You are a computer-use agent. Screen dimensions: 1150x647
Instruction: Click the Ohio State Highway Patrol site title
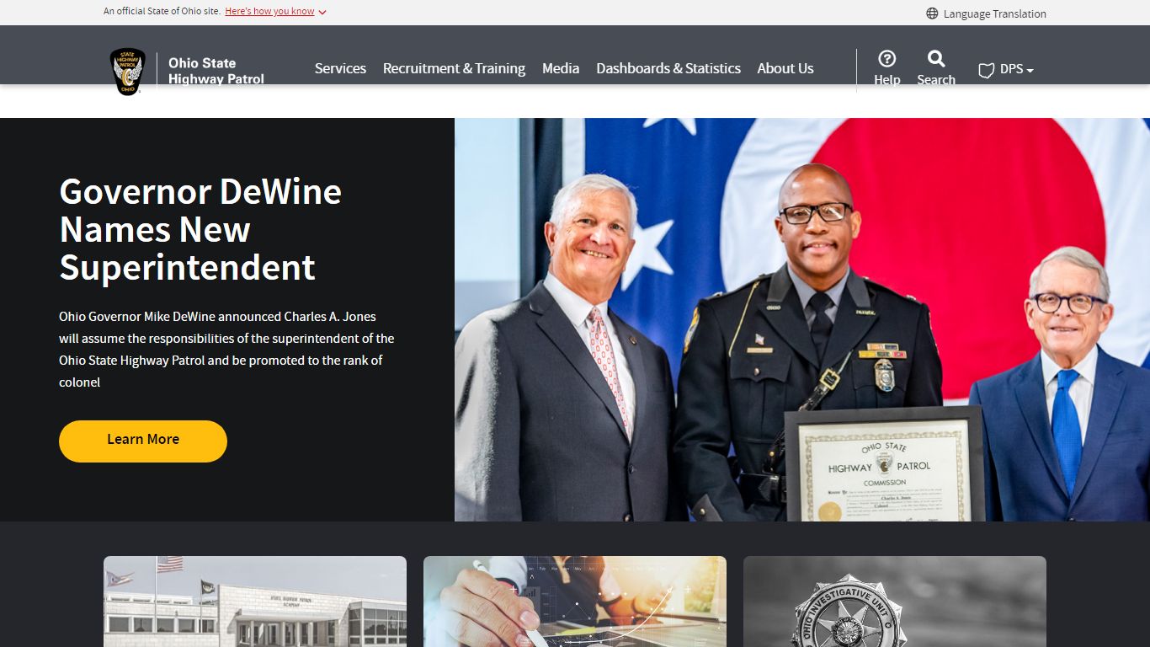pyautogui.click(x=216, y=71)
